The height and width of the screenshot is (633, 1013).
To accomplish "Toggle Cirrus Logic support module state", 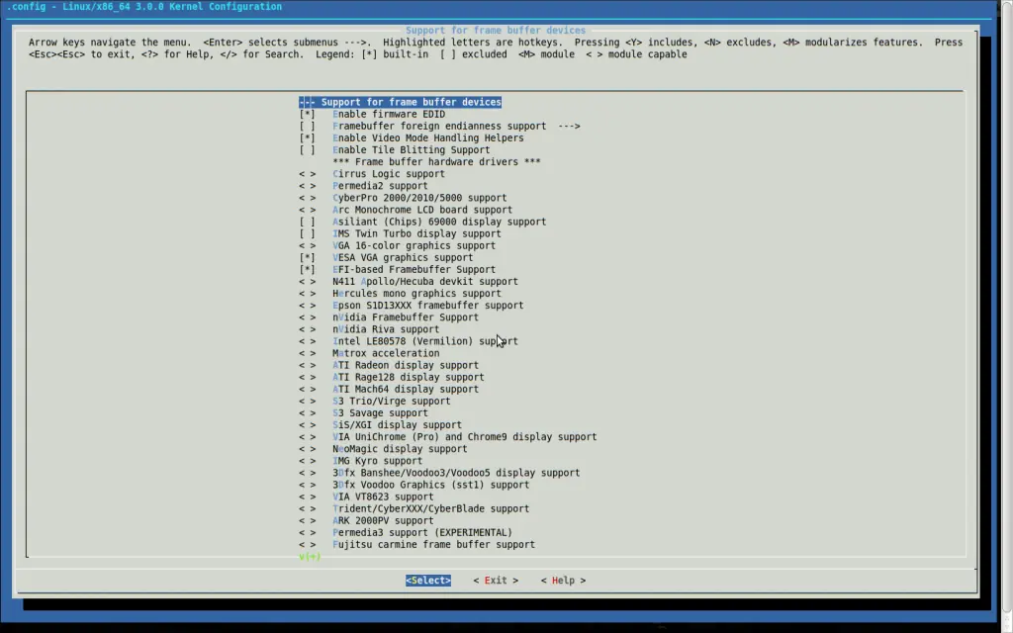I will (x=307, y=174).
